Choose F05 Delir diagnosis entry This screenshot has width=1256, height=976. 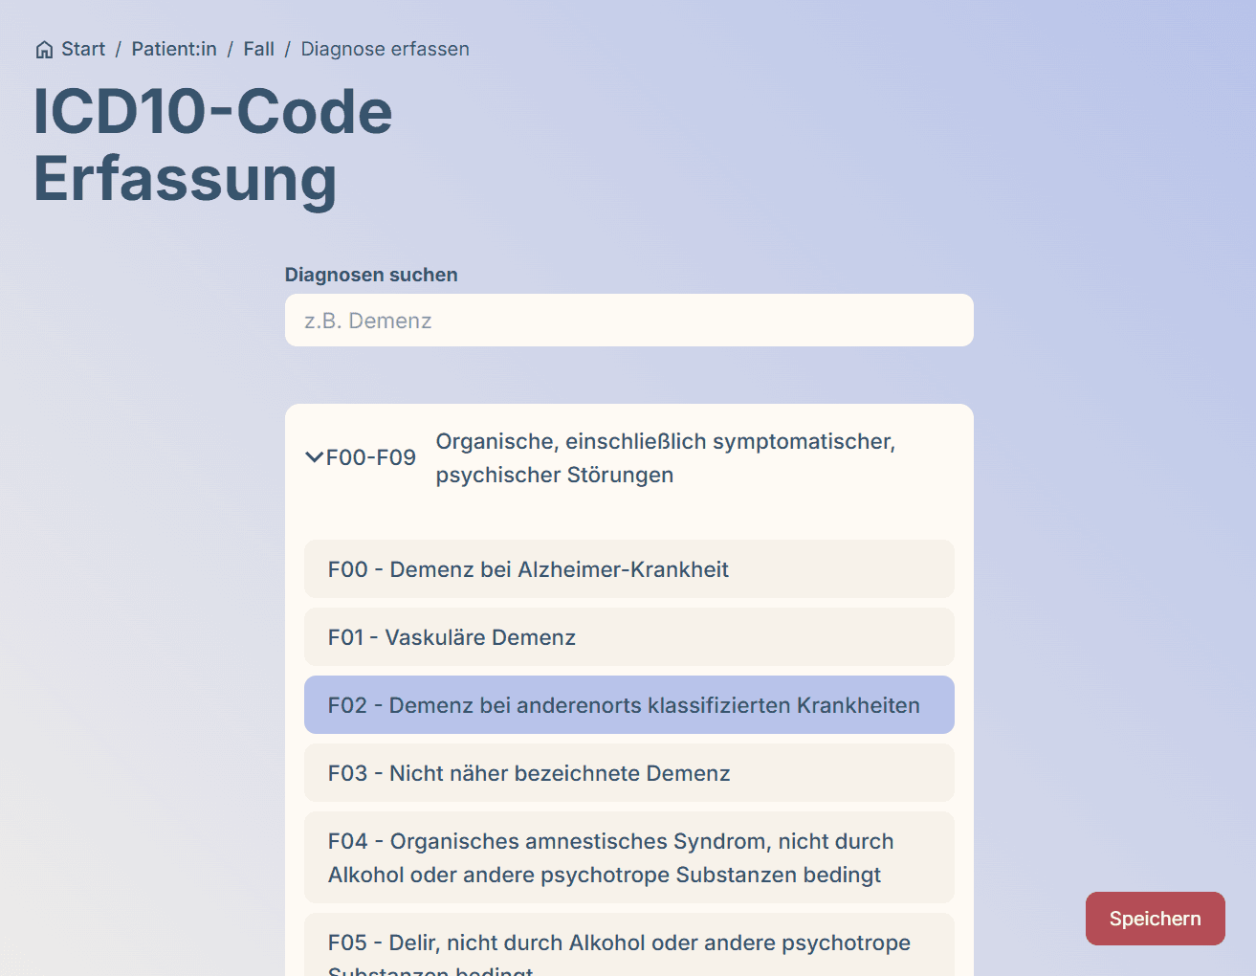click(x=629, y=945)
